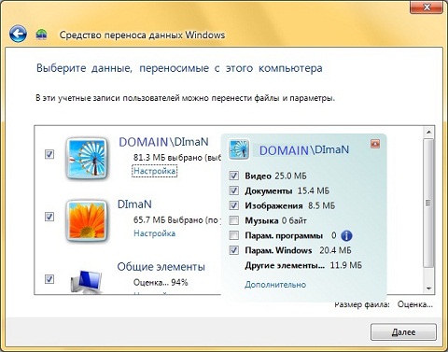Click the list's scroll down arrow
This screenshot has height=352, width=448.
pyautogui.click(x=428, y=289)
